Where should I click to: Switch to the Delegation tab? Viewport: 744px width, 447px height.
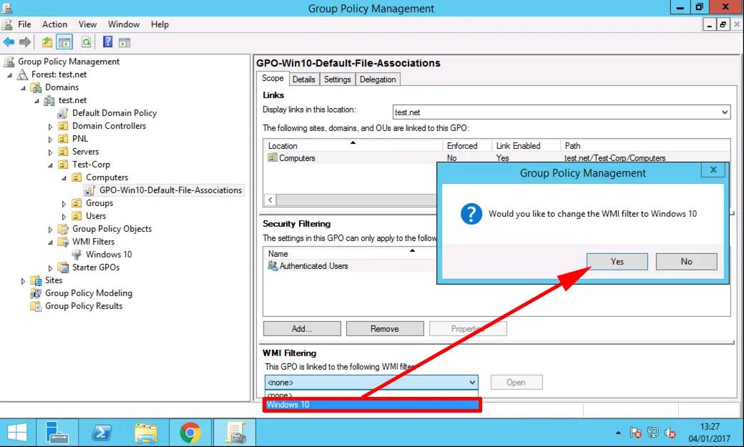click(378, 79)
